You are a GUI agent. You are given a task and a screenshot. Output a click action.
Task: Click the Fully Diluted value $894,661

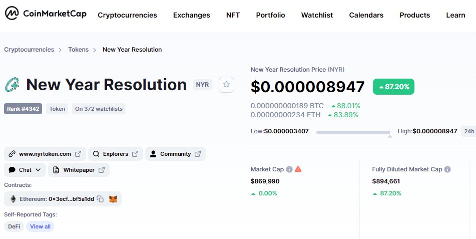pos(386,181)
